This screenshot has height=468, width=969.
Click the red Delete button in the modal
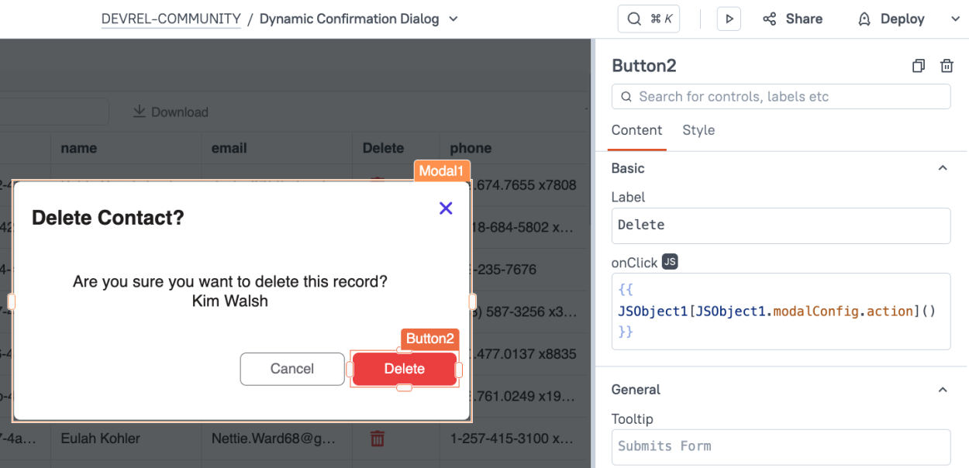pyautogui.click(x=404, y=369)
